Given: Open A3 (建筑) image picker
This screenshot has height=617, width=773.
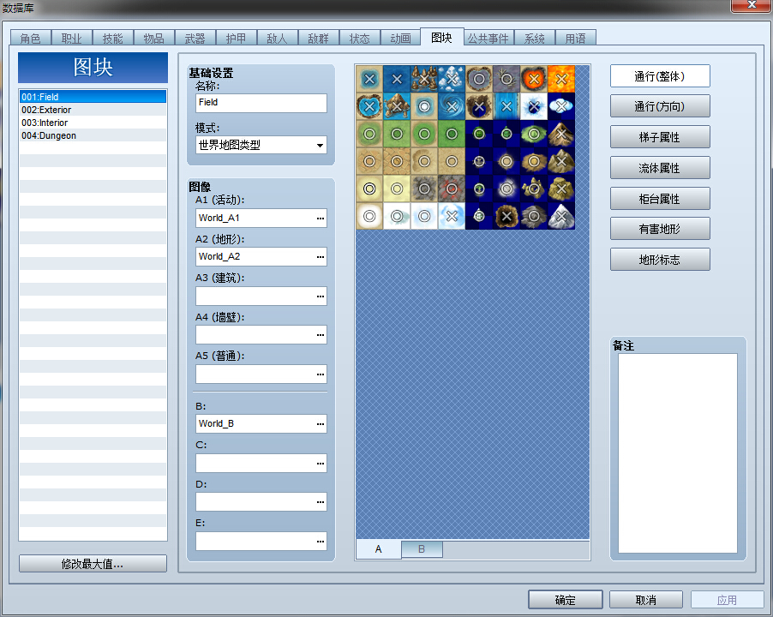Looking at the screenshot, I should click(321, 297).
